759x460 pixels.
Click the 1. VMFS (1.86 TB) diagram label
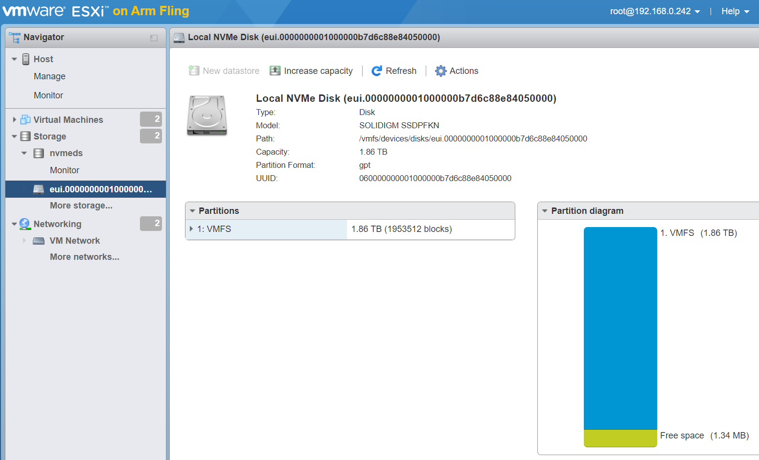pyautogui.click(x=698, y=233)
